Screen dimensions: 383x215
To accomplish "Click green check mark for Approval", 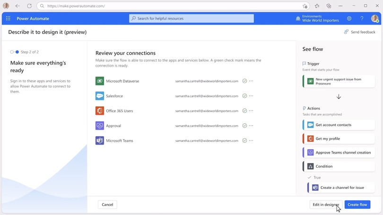I will coord(244,126).
